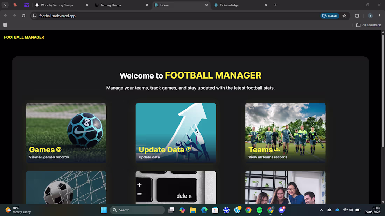Close the E- Knowledge tab
The width and height of the screenshot is (385, 216).
266,5
